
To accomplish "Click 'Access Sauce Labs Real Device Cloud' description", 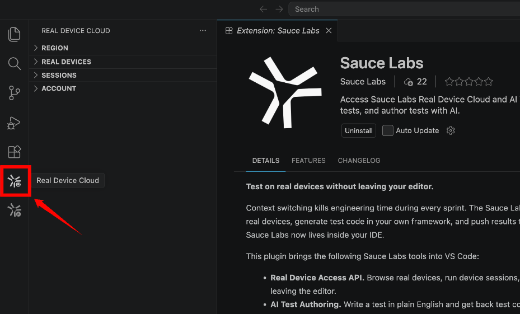I will click(430, 105).
